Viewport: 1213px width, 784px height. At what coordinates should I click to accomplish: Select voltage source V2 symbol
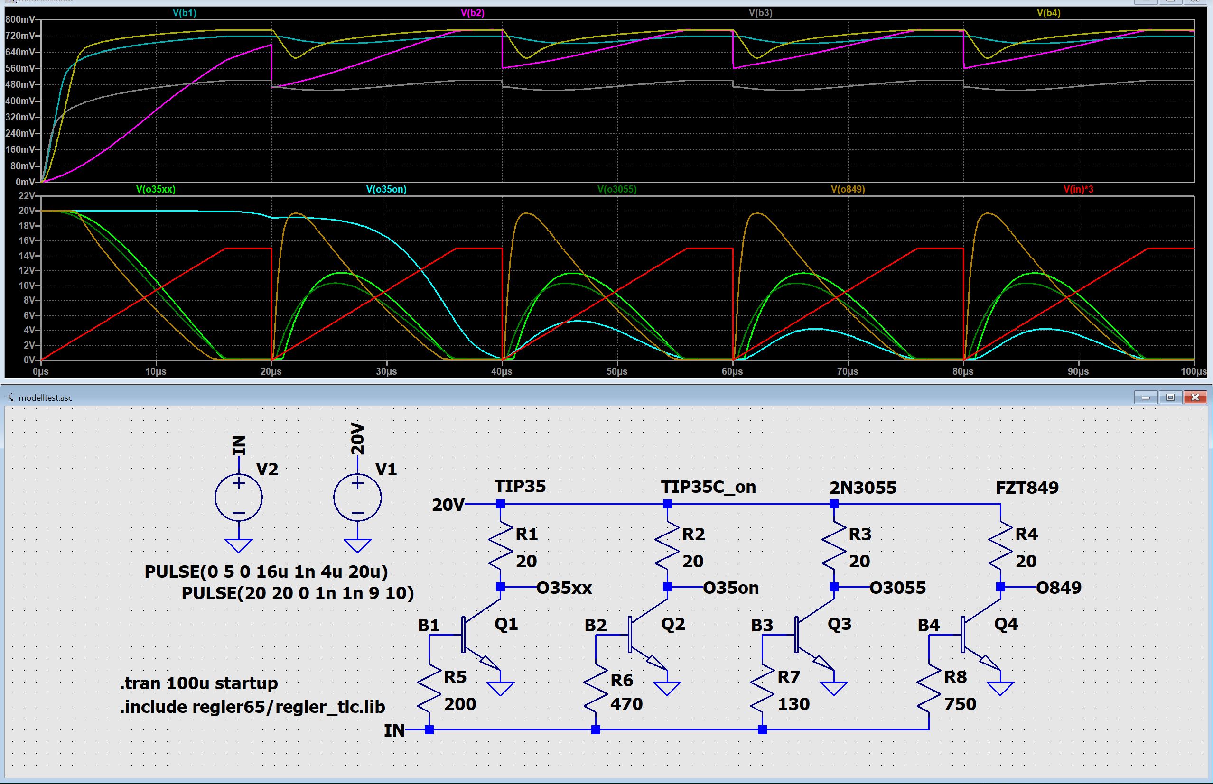[x=238, y=498]
